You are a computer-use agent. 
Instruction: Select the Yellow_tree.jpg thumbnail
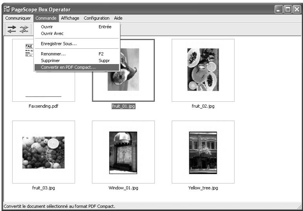(203, 152)
